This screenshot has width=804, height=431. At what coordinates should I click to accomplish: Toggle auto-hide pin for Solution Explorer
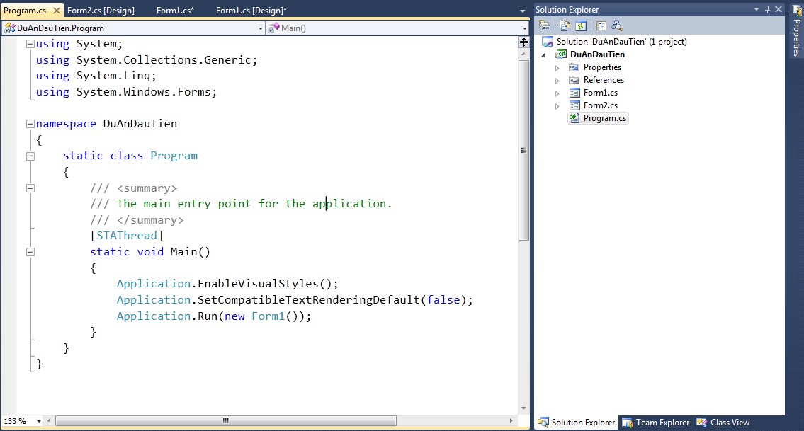coord(767,9)
